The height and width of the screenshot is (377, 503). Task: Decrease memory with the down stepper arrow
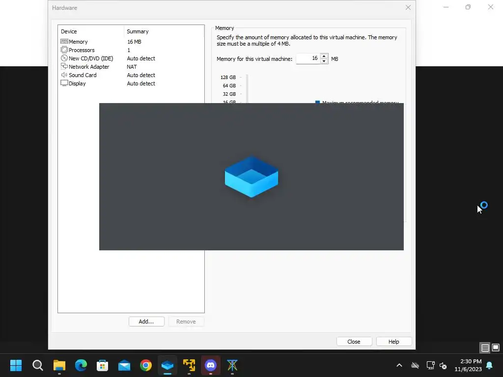[x=324, y=61]
